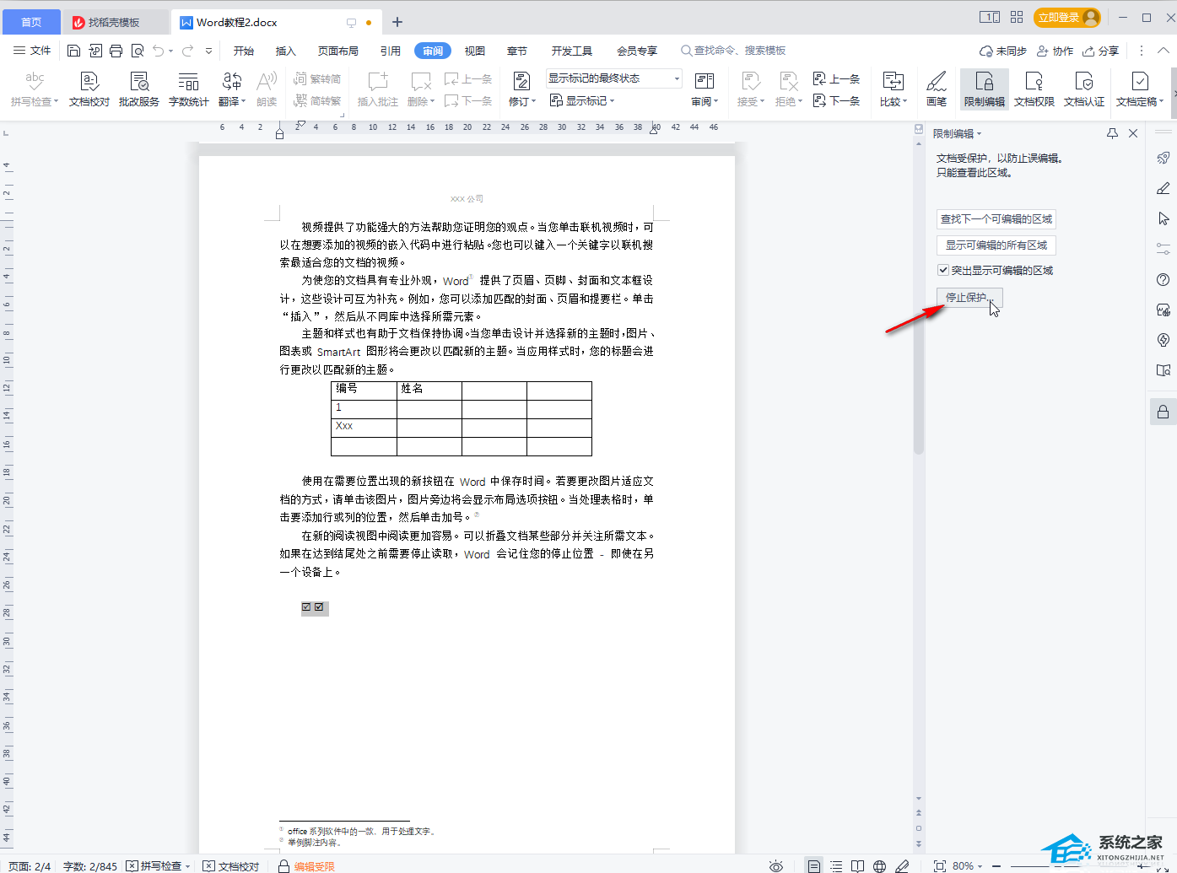This screenshot has height=873, width=1177.
Task: Switch to outline view icon in status bar
Action: click(x=836, y=865)
